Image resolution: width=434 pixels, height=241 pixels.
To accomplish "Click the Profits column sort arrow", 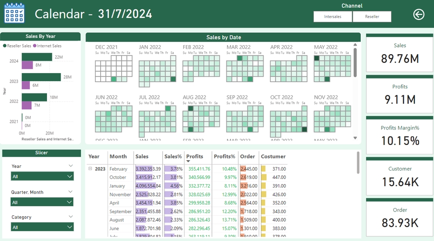I will [188, 161].
